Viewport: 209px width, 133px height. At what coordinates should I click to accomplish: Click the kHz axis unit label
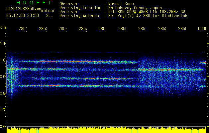pyautogui.click(x=3, y=27)
